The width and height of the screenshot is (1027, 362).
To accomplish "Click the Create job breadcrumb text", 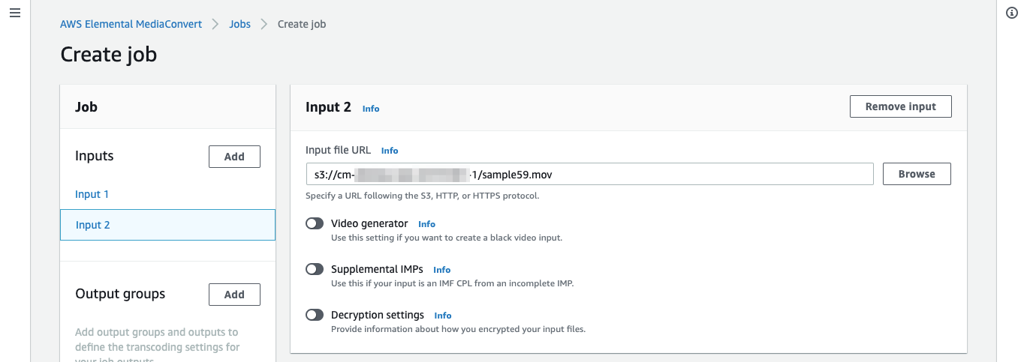I will pos(302,24).
